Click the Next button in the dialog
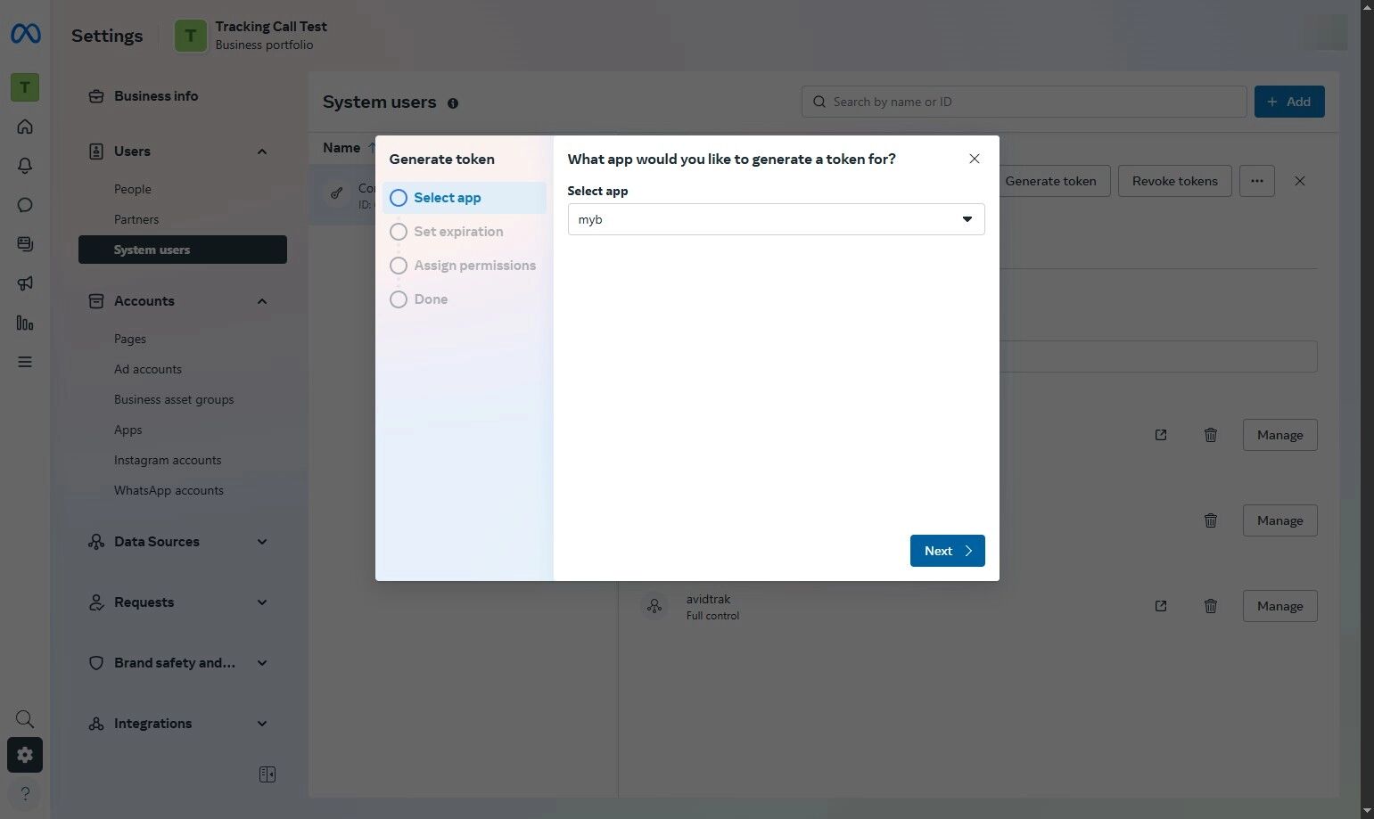The image size is (1374, 819). point(947,551)
